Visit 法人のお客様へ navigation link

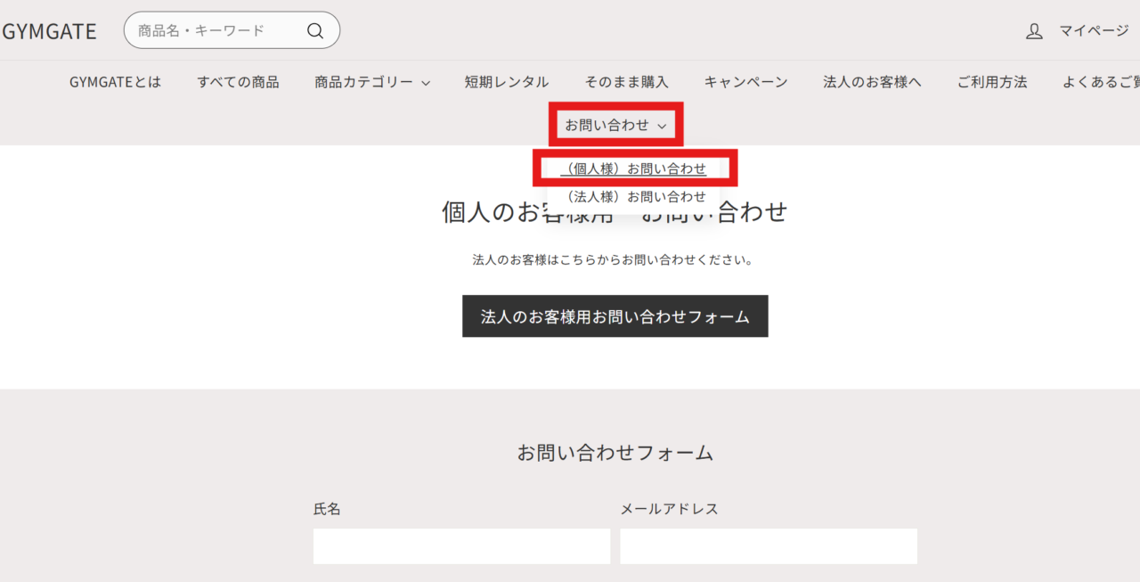872,82
